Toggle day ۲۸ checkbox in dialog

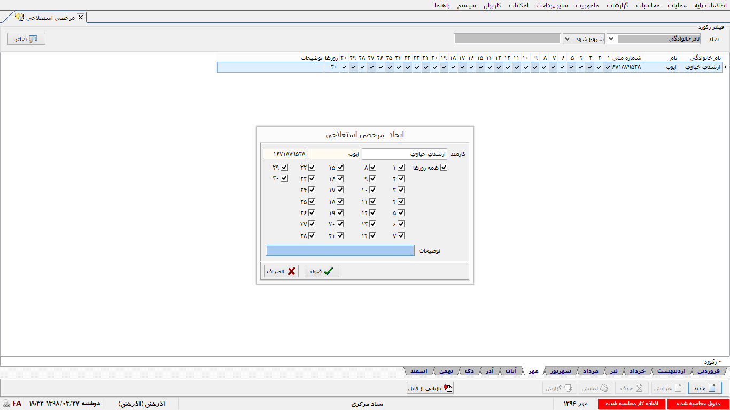[x=312, y=235]
